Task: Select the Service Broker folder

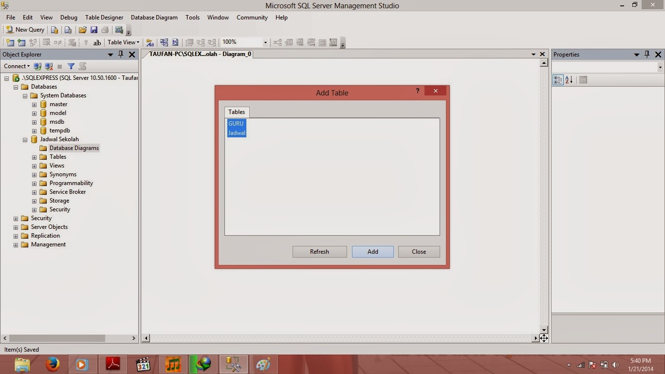Action: click(x=67, y=192)
